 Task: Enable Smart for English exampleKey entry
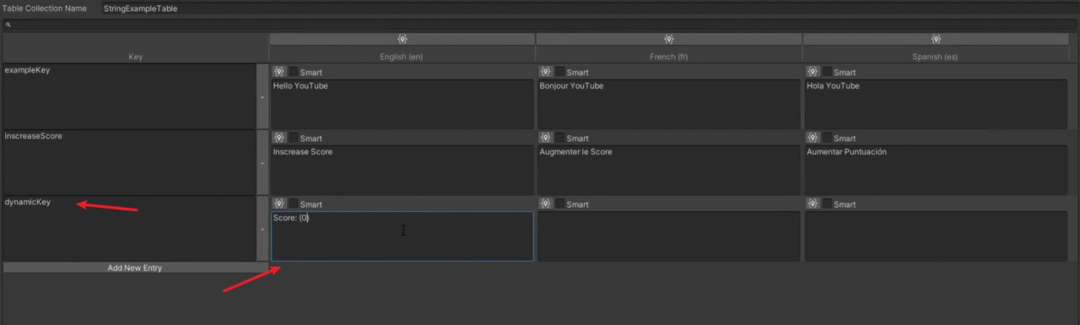coord(294,72)
